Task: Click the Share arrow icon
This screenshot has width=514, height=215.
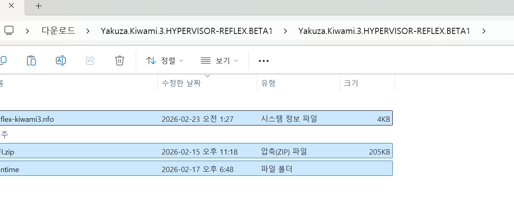Action: click(90, 60)
